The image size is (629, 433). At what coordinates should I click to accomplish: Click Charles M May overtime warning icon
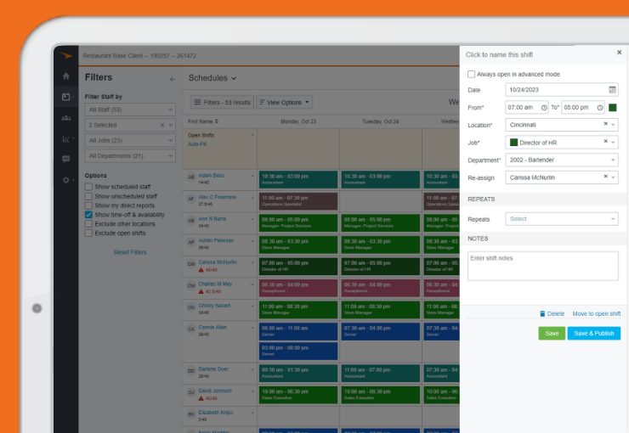pyautogui.click(x=201, y=291)
